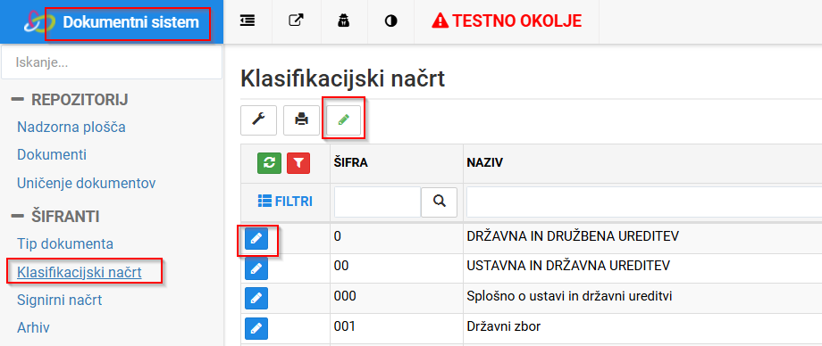Click the open in new window icon

point(296,21)
